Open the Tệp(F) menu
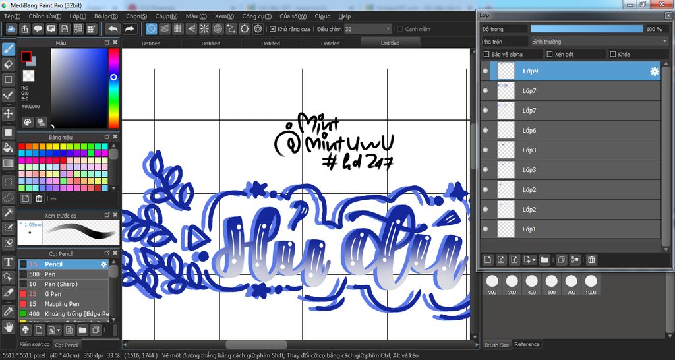This screenshot has width=675, height=360. [12, 16]
